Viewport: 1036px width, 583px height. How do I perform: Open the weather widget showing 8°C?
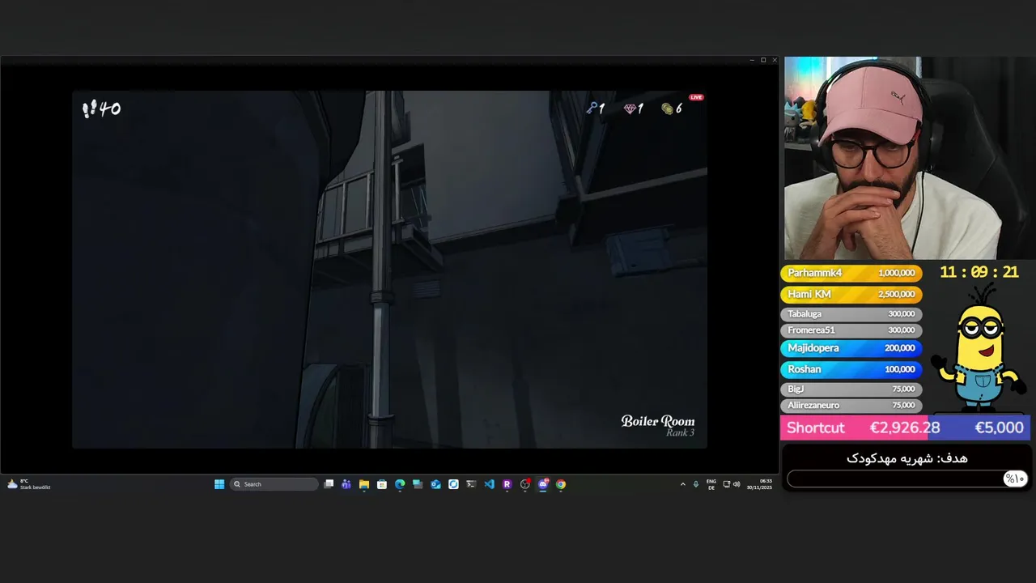[x=28, y=484]
